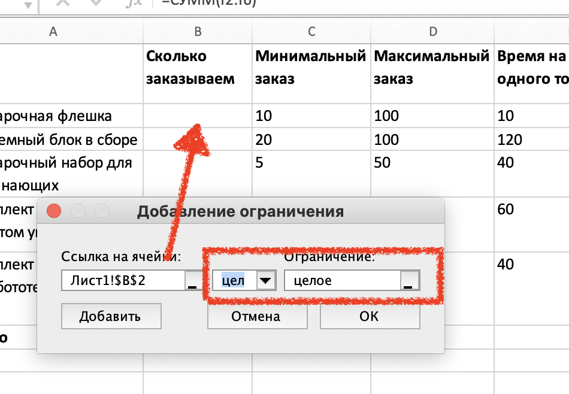The width and height of the screenshot is (569, 394).
Task: Select column header C
Action: (311, 31)
